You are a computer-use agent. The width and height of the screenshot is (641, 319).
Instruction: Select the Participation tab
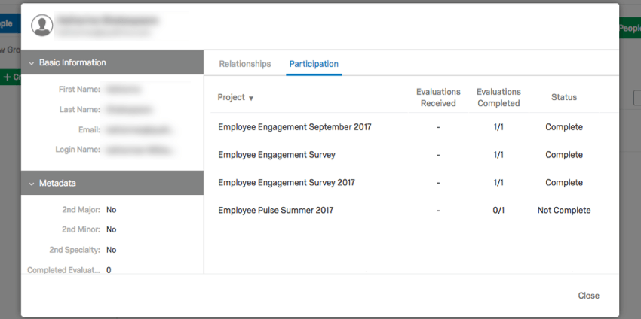(x=314, y=64)
